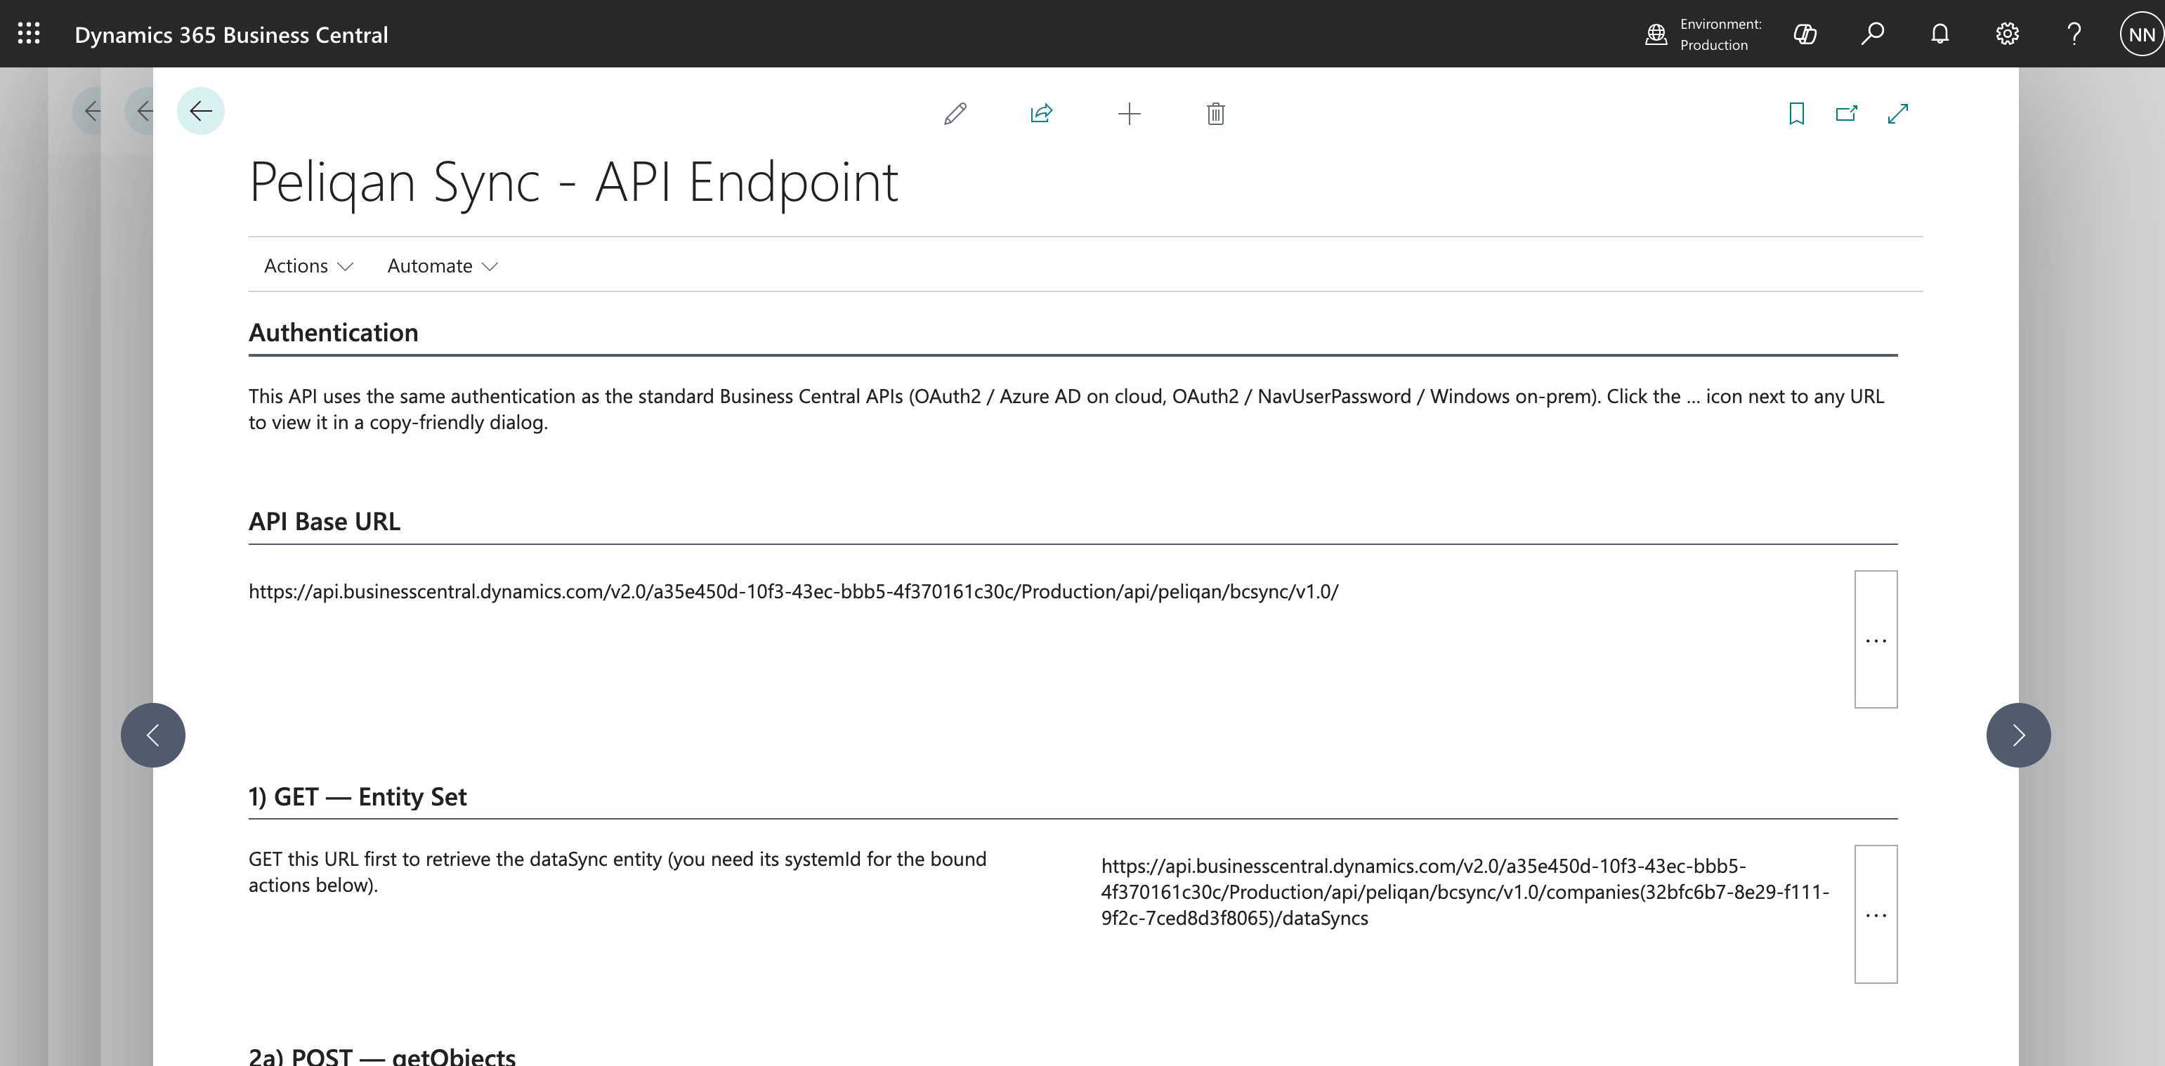
Task: Open the settings gear
Action: point(2007,34)
